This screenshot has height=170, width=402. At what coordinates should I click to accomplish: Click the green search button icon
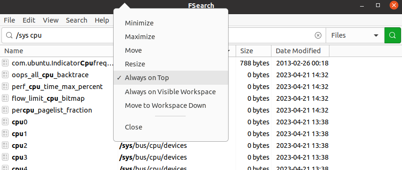click(392, 35)
